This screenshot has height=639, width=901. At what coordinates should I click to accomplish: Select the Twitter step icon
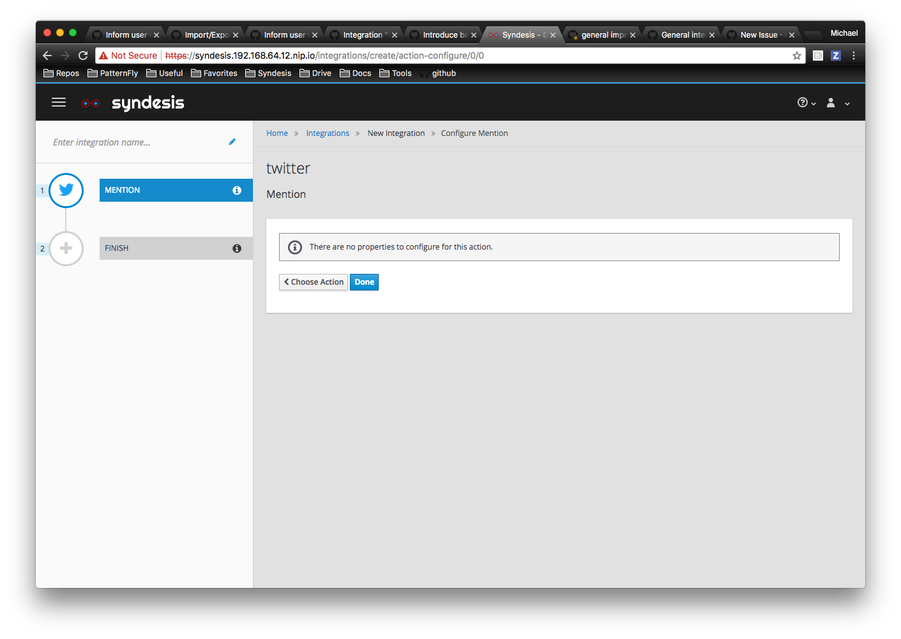(66, 190)
